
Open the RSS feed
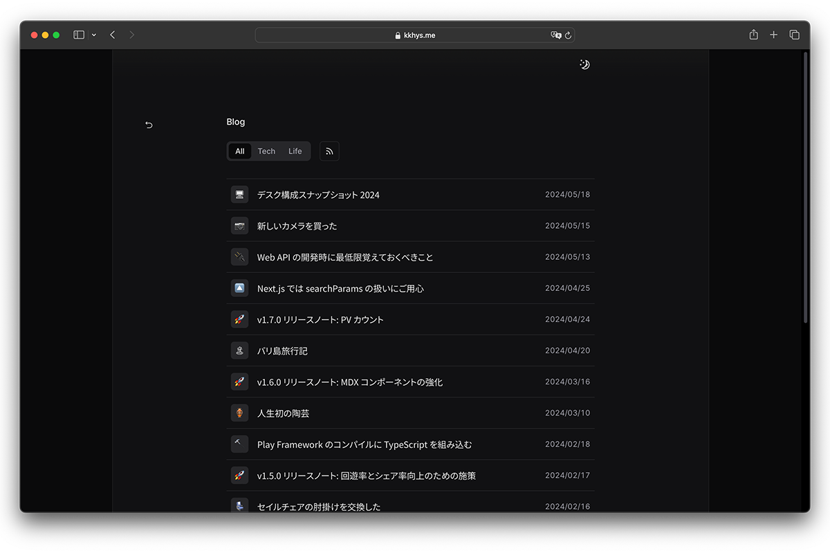pos(329,151)
